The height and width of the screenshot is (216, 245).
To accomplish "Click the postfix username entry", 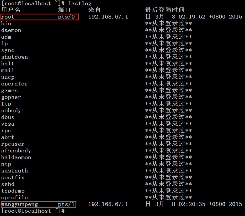I will click(12, 177).
